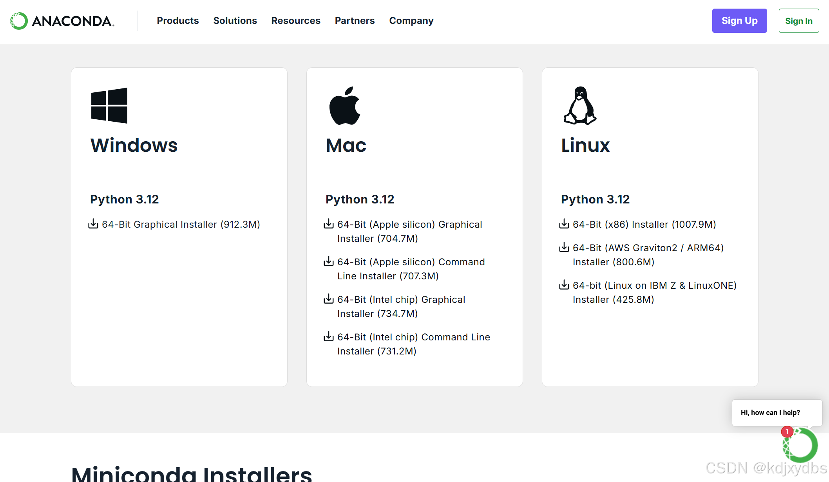Open the Solutions menu
This screenshot has height=482, width=829.
235,21
